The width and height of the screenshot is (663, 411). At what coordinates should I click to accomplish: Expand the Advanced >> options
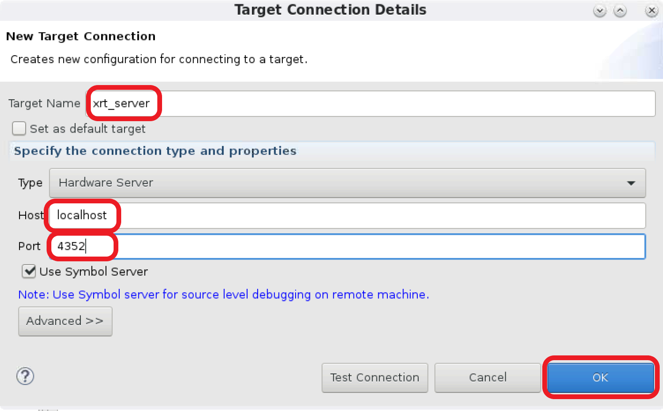[x=65, y=321]
